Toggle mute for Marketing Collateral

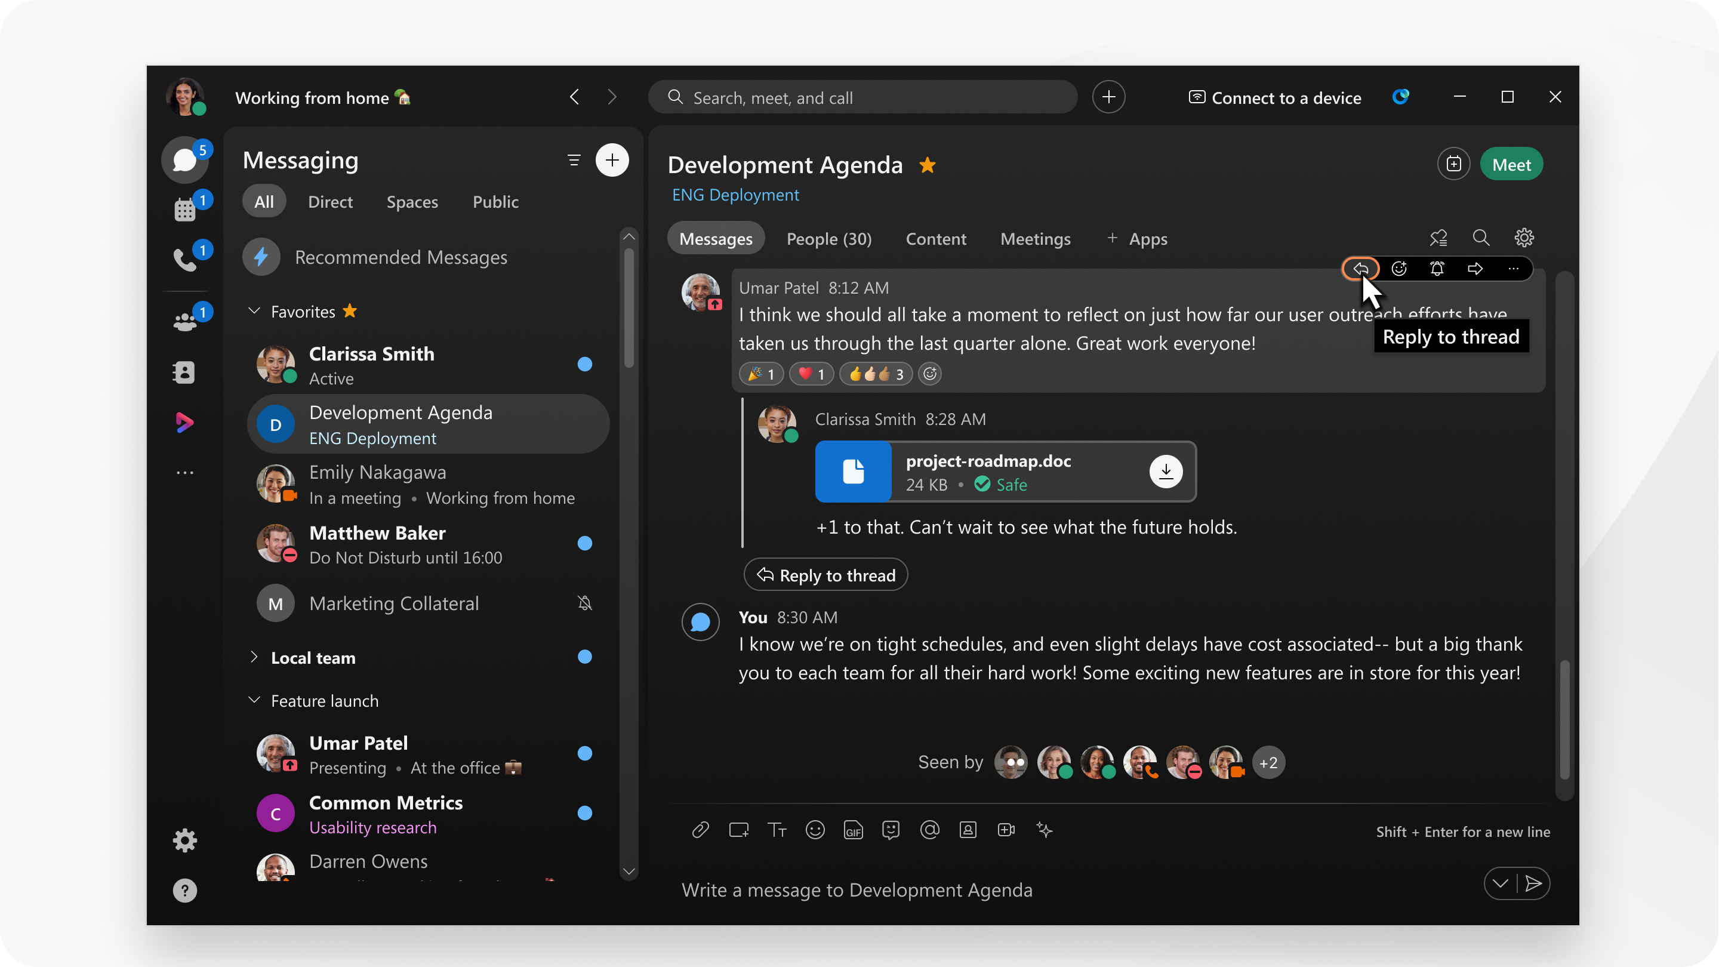point(587,605)
